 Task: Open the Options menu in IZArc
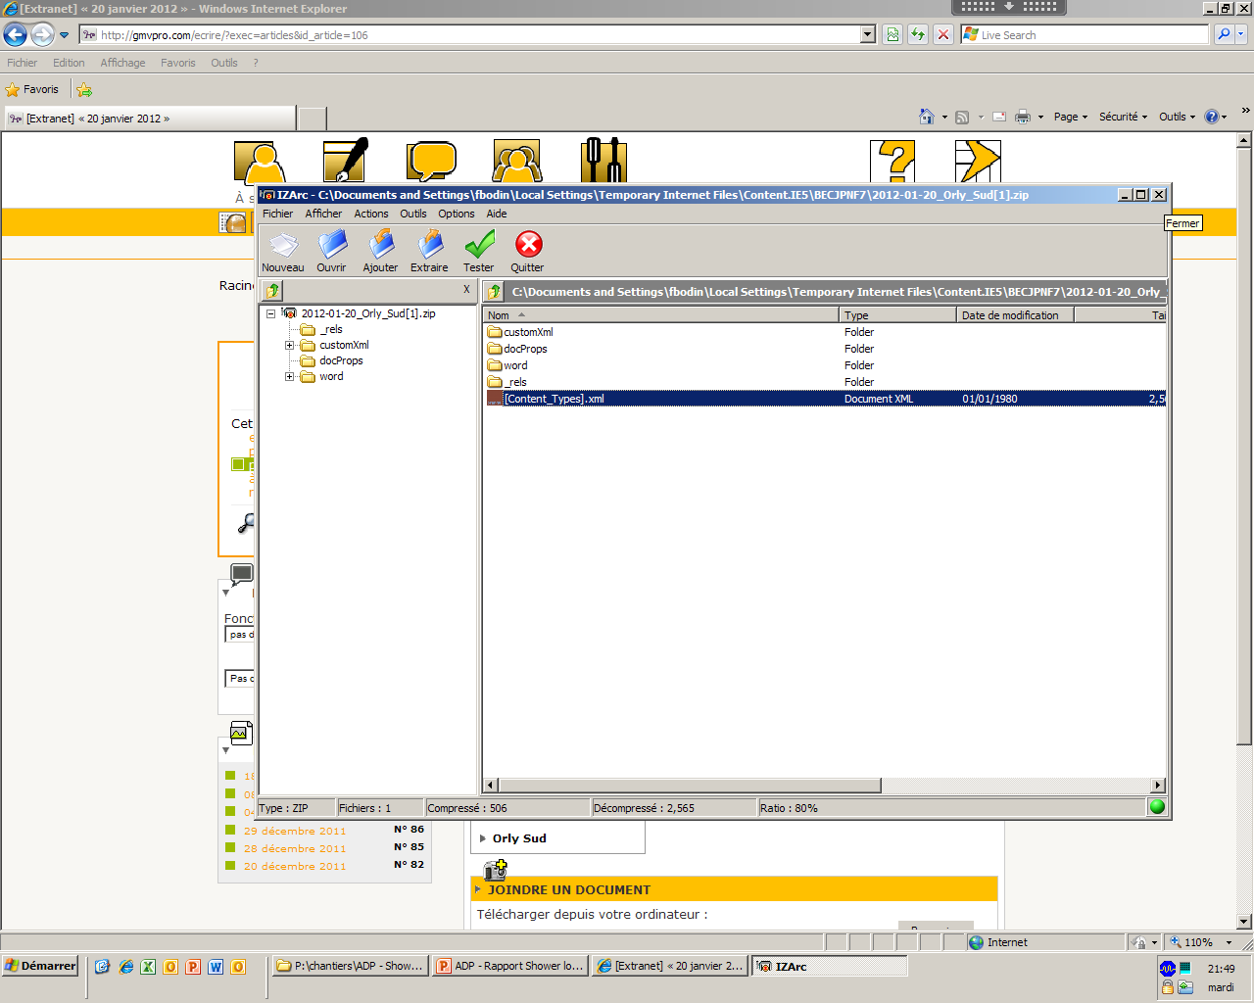[x=457, y=214]
